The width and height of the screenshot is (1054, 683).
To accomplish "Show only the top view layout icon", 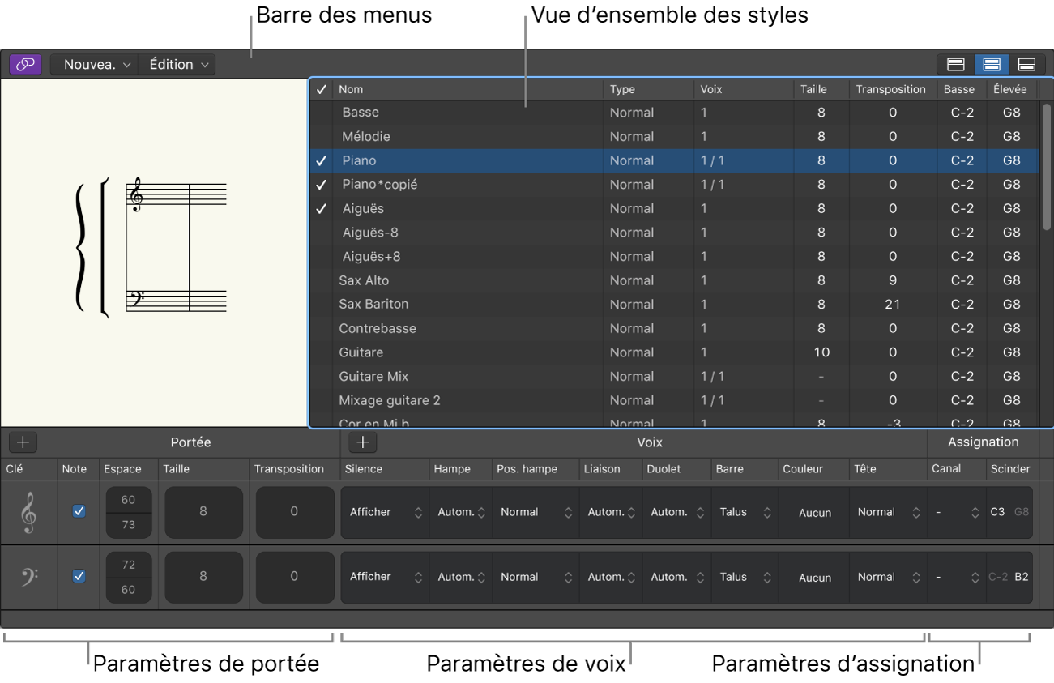I will (955, 65).
